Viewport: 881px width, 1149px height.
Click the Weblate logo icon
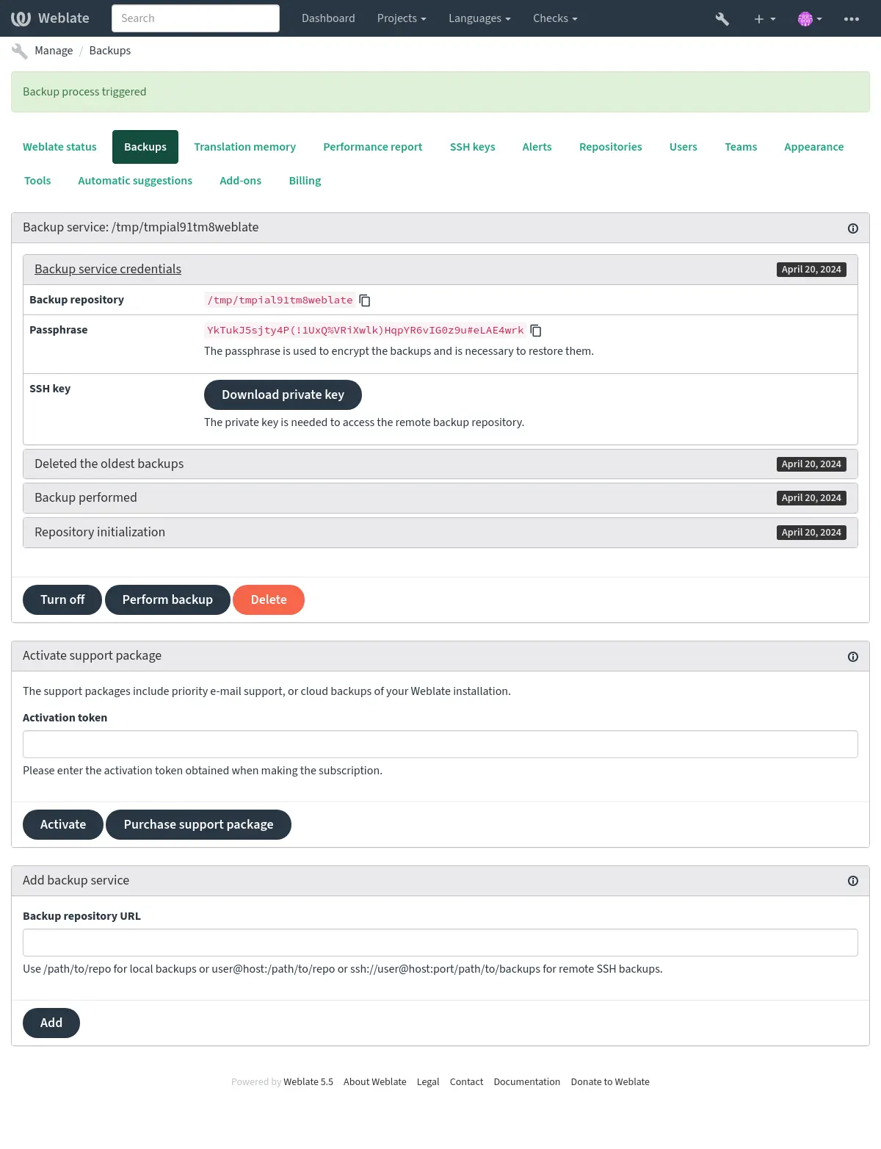pyautogui.click(x=21, y=18)
